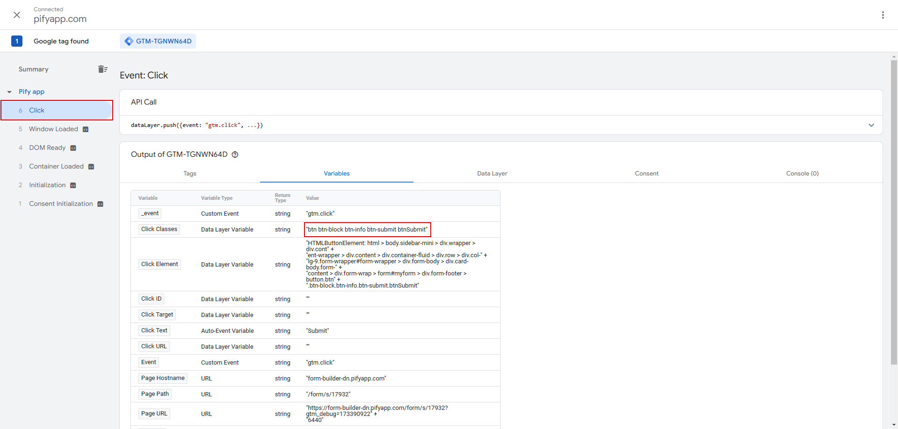
Task: Select the Pify app page entry
Action: 31,91
